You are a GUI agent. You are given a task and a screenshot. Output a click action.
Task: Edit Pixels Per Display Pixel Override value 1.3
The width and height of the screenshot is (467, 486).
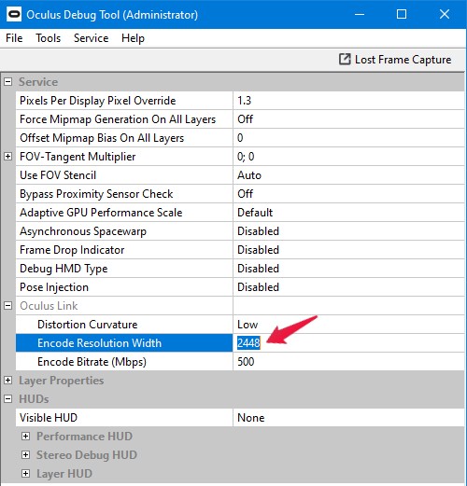[348, 101]
